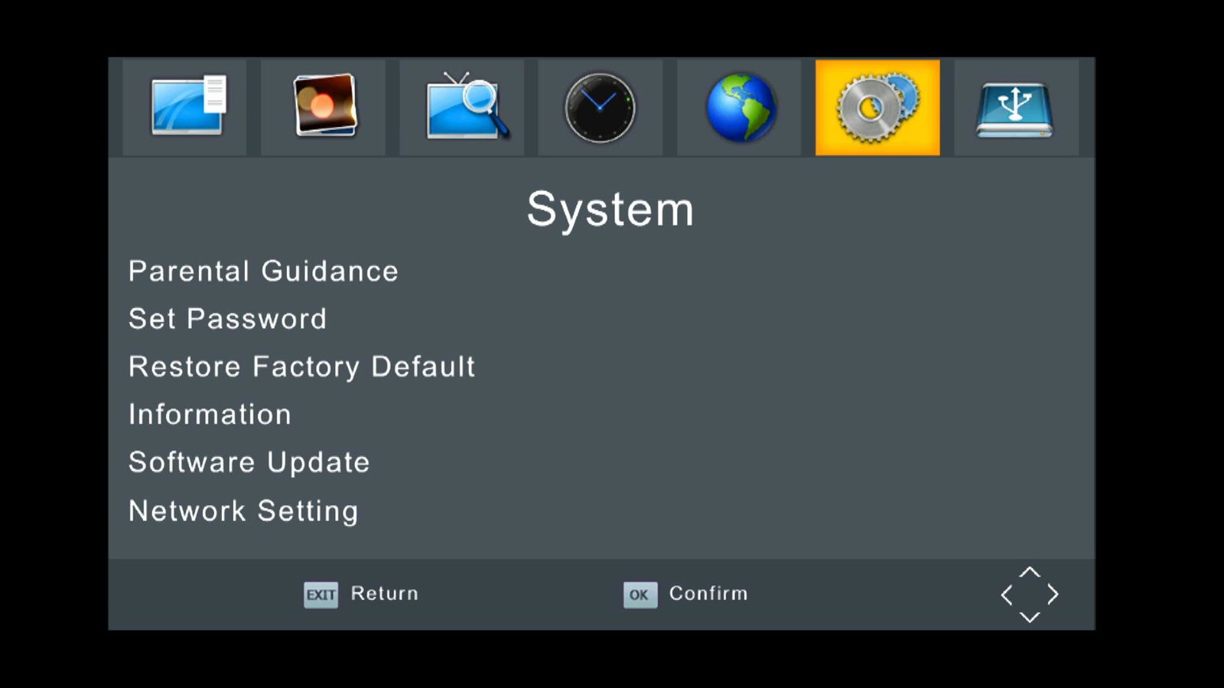The width and height of the screenshot is (1224, 688).
Task: Click the right navigation arrow
Action: (1053, 595)
